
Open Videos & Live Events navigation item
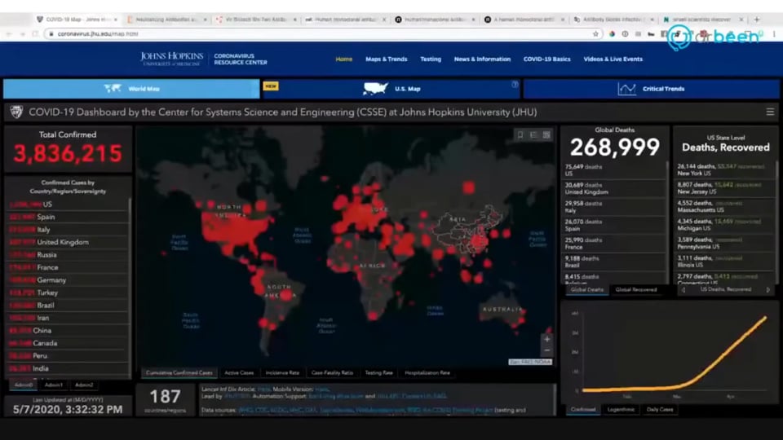[613, 59]
